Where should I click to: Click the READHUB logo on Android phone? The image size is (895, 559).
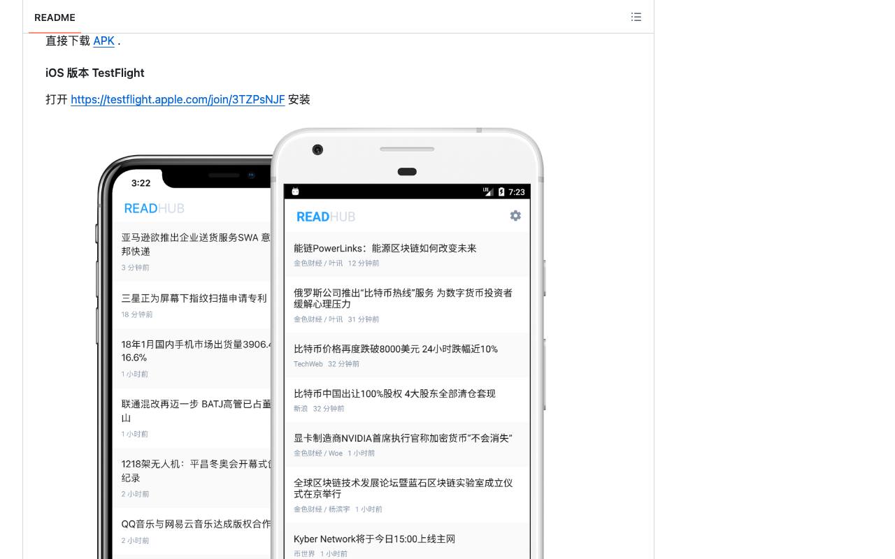pyautogui.click(x=326, y=217)
